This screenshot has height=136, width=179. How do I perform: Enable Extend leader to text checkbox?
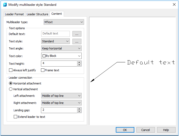click(x=15, y=117)
